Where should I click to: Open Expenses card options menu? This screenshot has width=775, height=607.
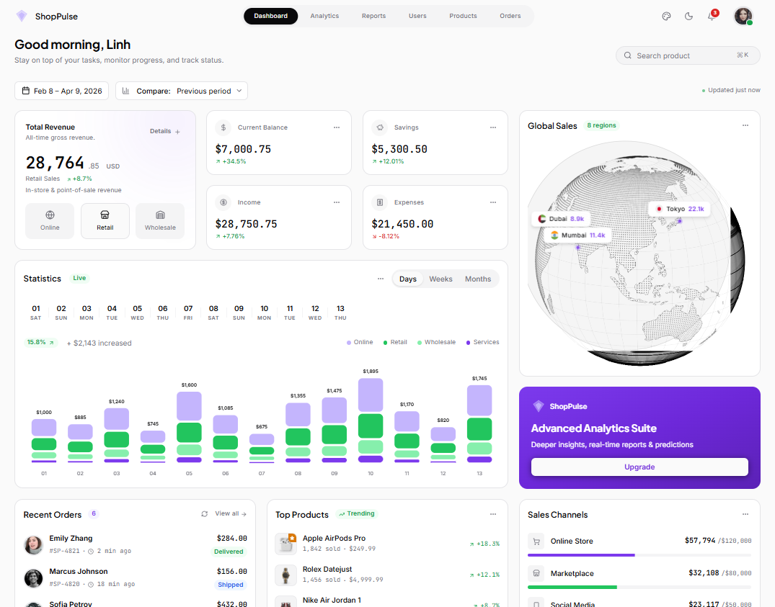pos(493,202)
